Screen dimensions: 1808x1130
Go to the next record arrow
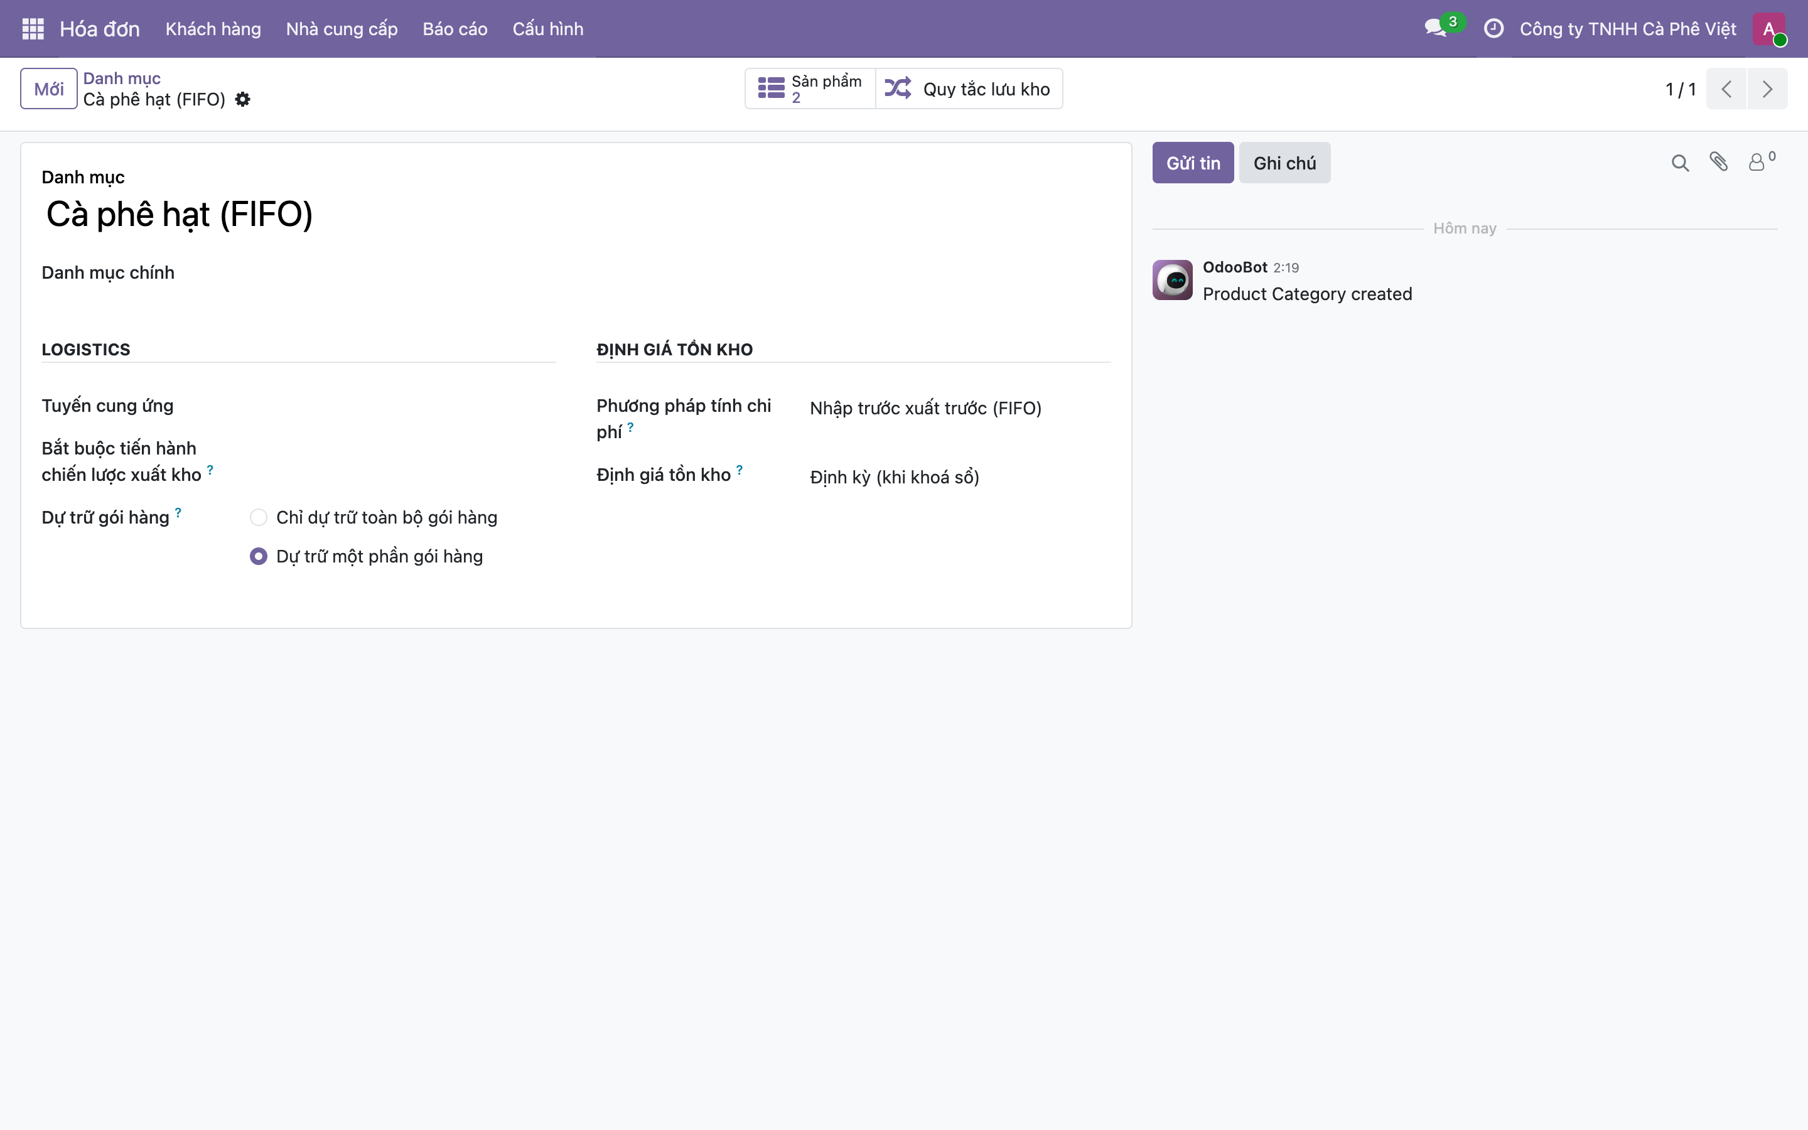tap(1768, 89)
